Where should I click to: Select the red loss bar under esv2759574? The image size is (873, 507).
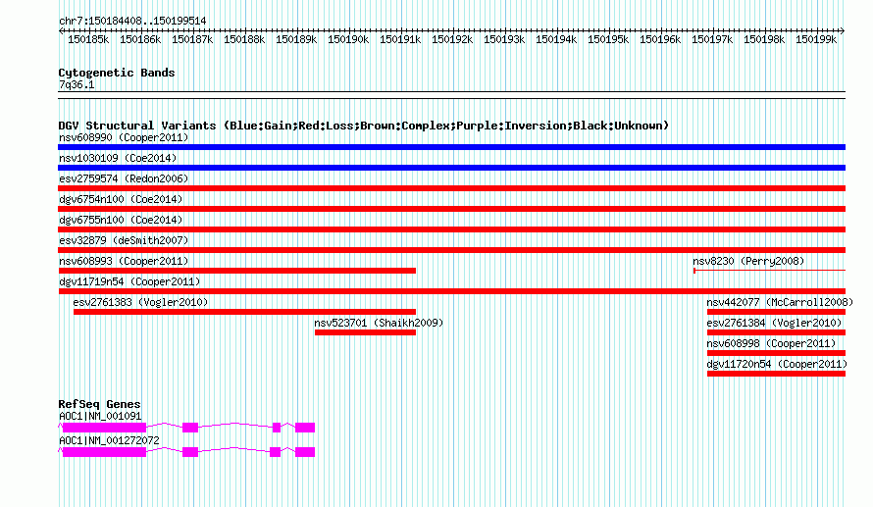[x=451, y=188]
